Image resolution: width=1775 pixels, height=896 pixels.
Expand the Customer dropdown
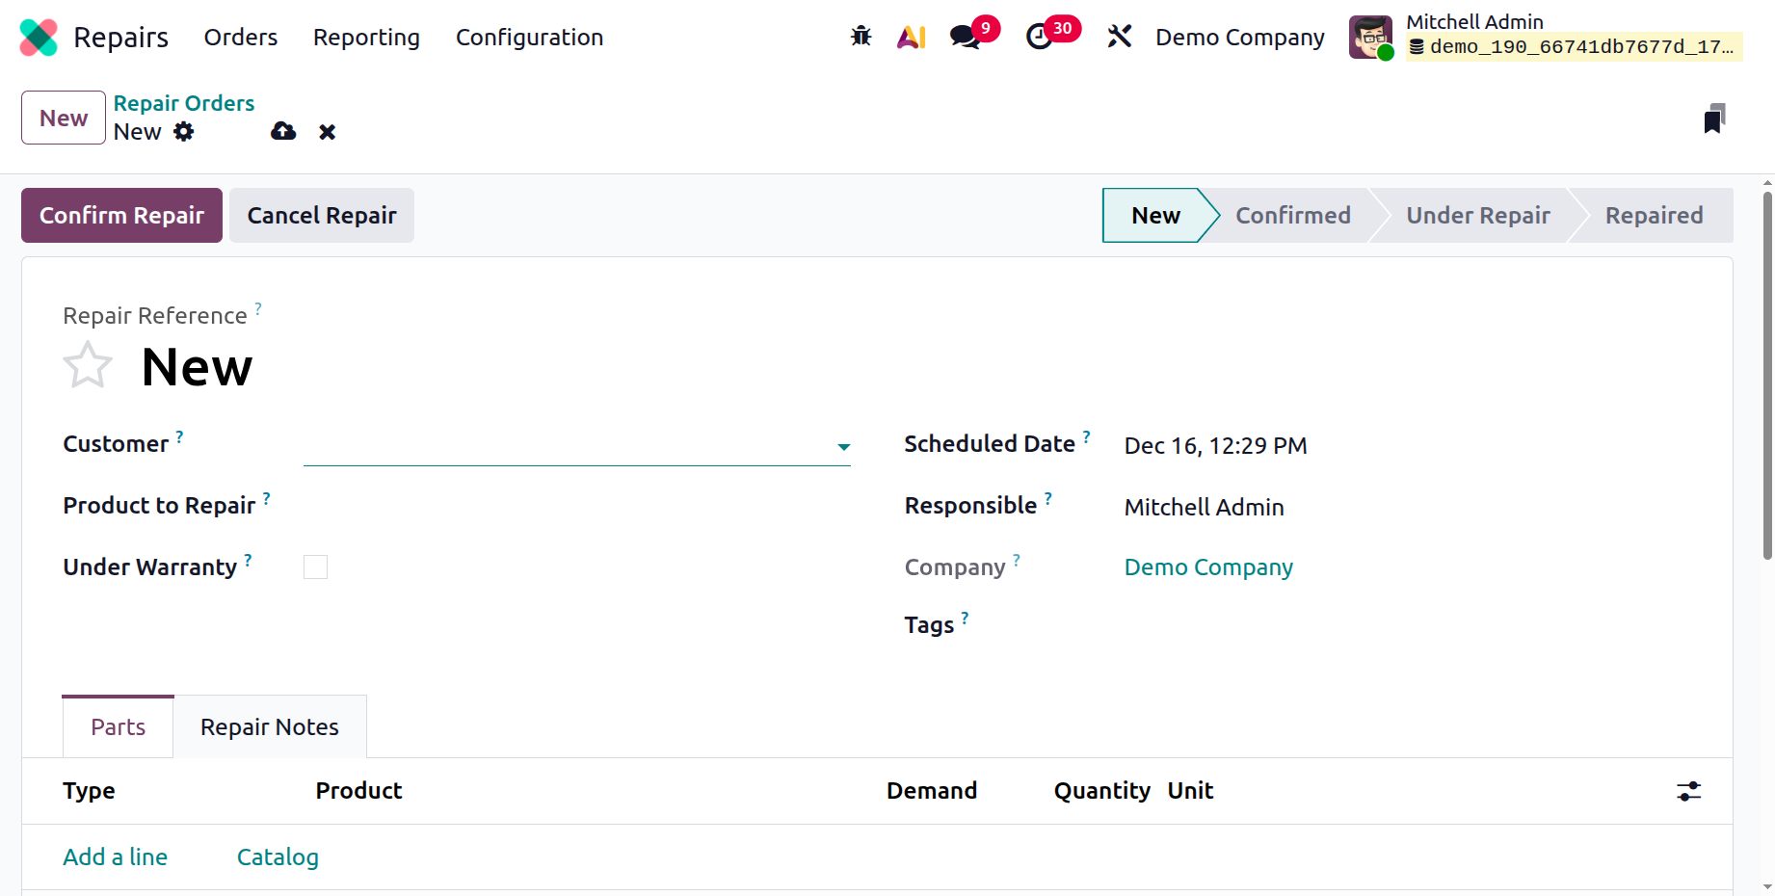tap(842, 446)
